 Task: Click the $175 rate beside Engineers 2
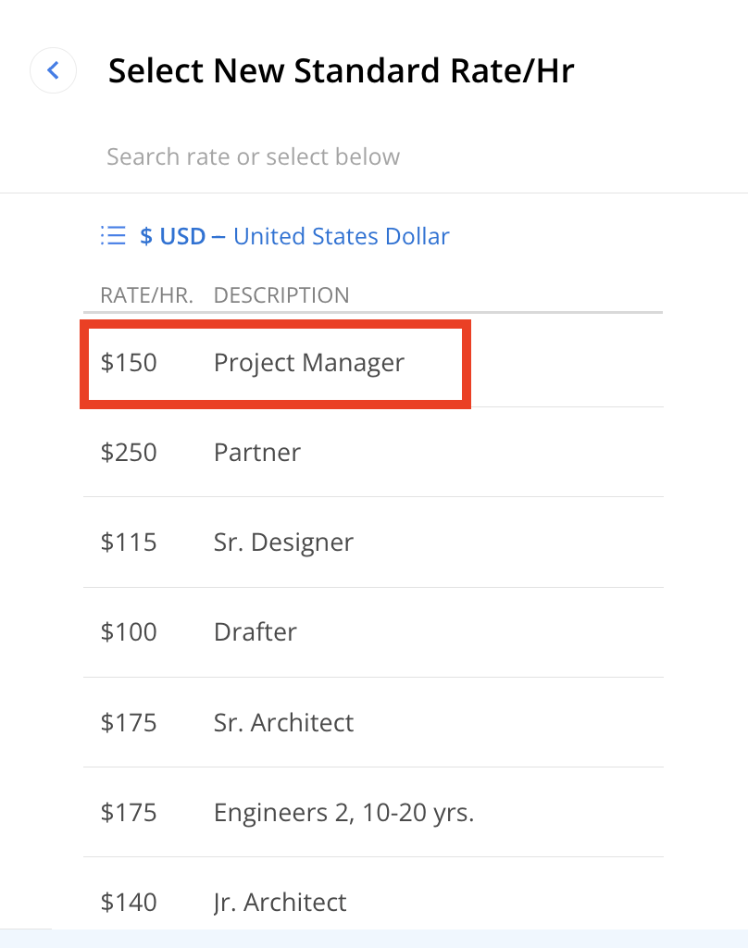[129, 813]
